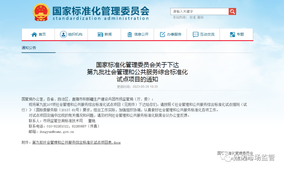284x170 pixels.
Task: Click the national emblem logo
Action: point(41,12)
